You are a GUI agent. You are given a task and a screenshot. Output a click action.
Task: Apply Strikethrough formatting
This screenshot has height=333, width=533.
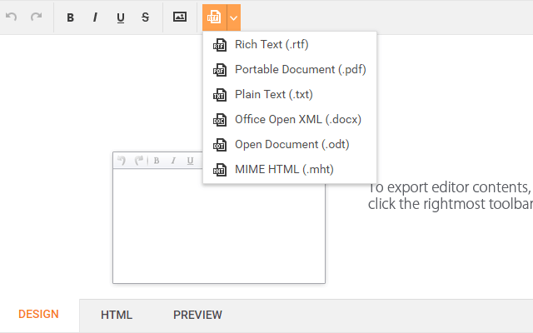[145, 17]
